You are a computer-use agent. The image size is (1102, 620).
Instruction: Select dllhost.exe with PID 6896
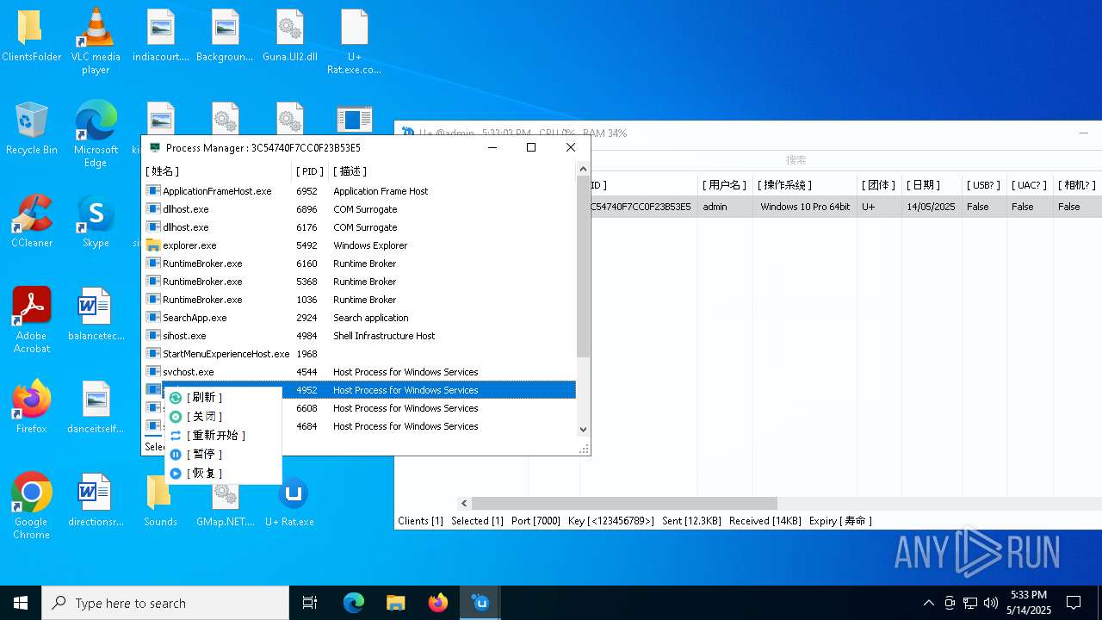pos(360,209)
